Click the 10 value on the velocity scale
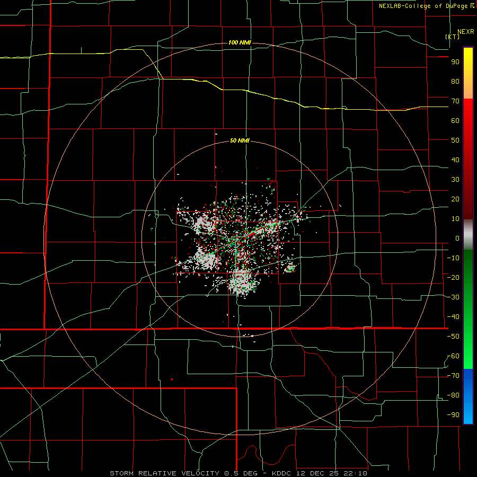 coord(455,219)
